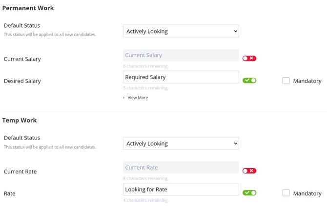The image size is (327, 207).
Task: Disable the green Desired Salary toggle
Action: coord(249,80)
